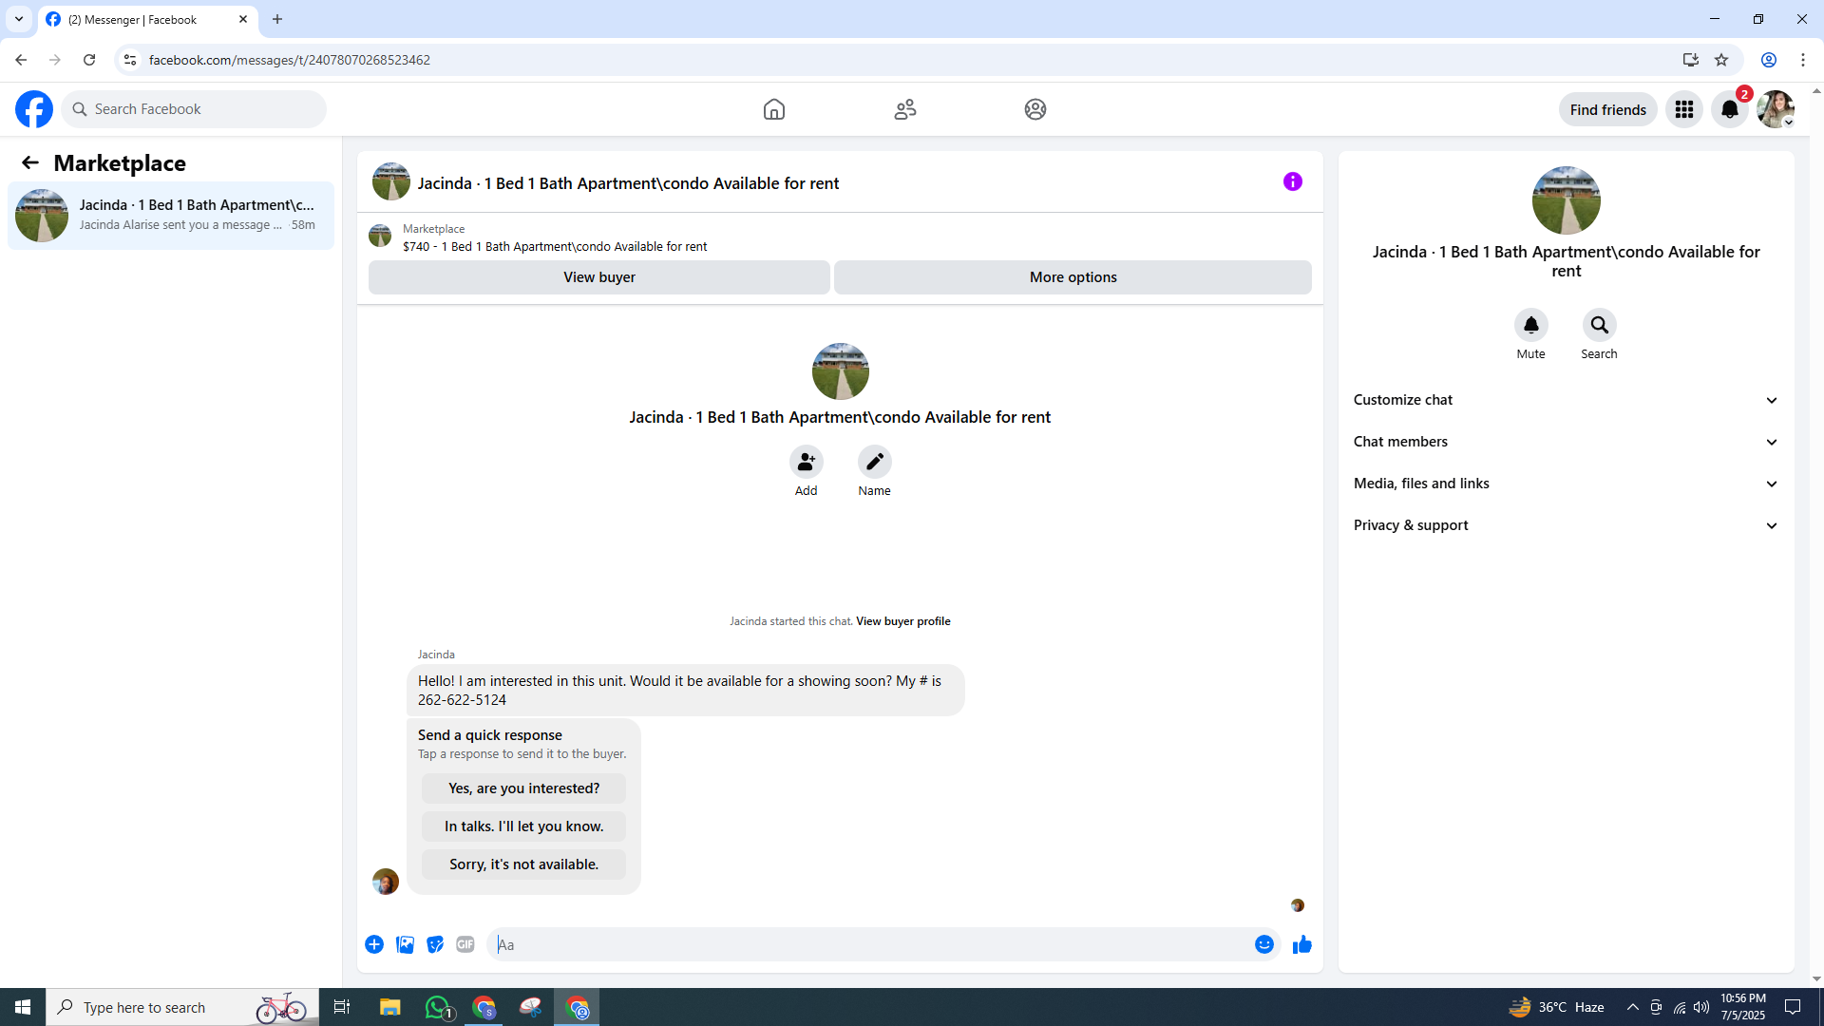Click the View buyer button
This screenshot has width=1824, height=1026.
point(598,277)
